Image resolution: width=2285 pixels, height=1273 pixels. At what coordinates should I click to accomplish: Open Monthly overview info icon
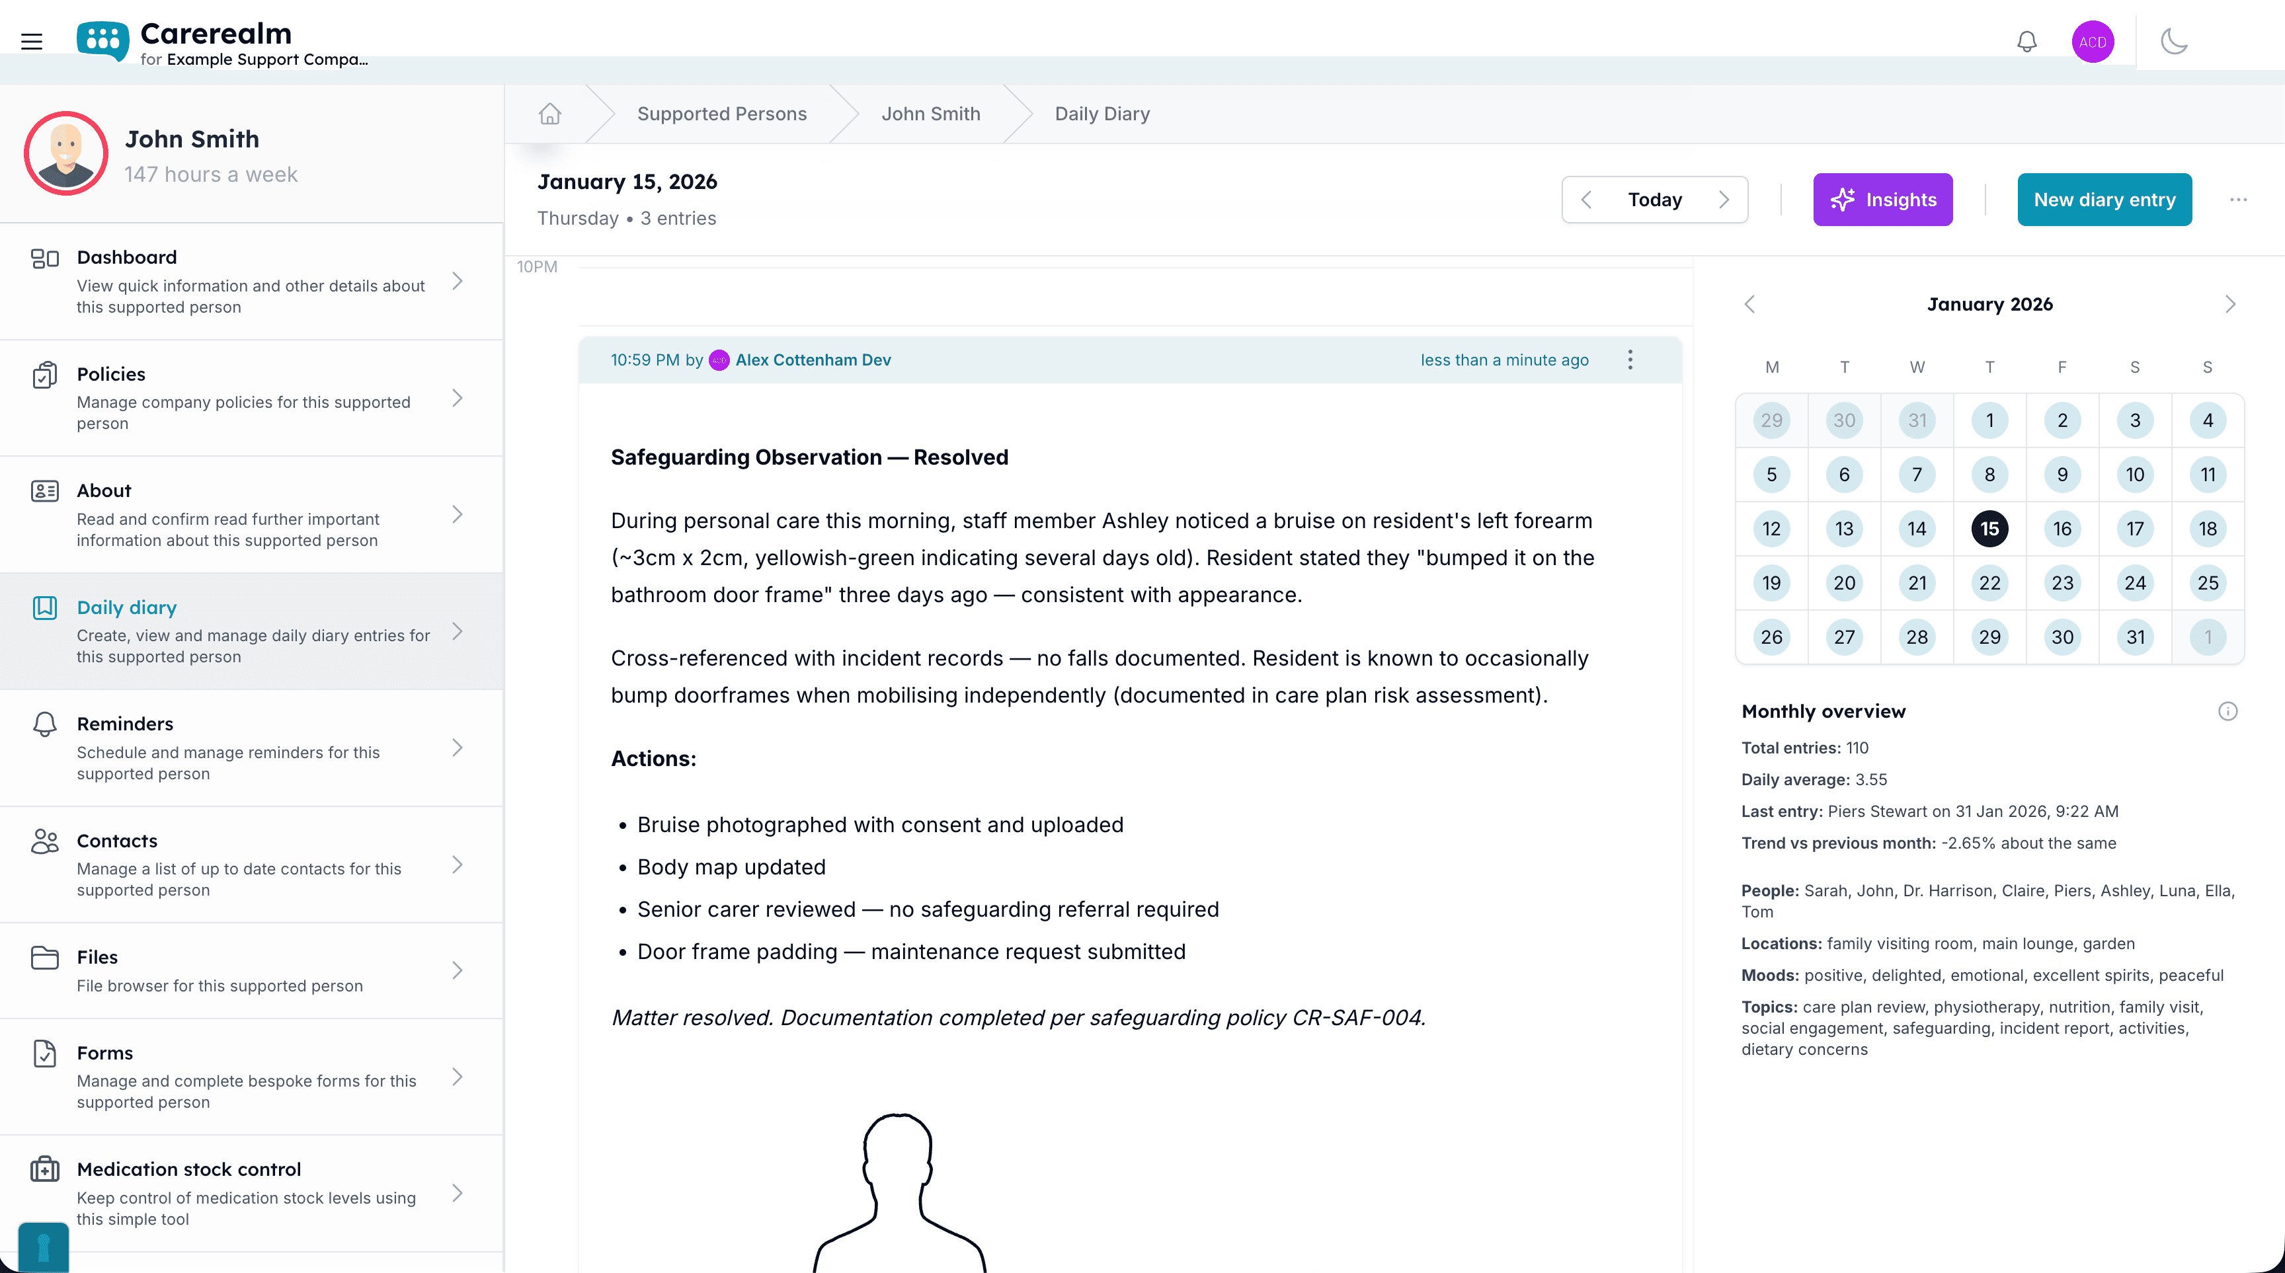(2227, 711)
